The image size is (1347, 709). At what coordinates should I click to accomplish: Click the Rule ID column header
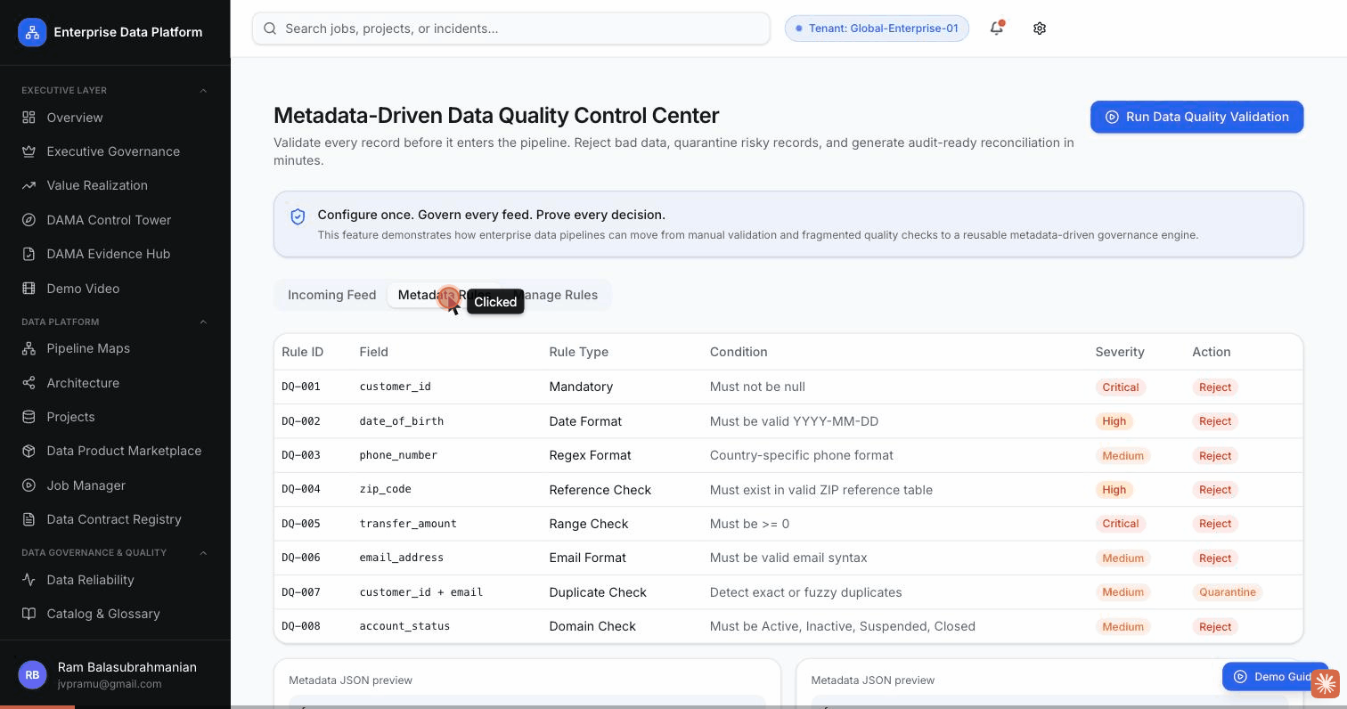[302, 352]
